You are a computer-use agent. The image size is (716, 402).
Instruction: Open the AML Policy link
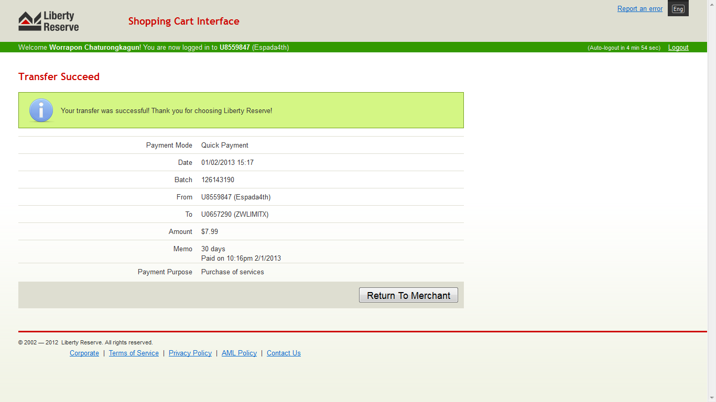[239, 353]
